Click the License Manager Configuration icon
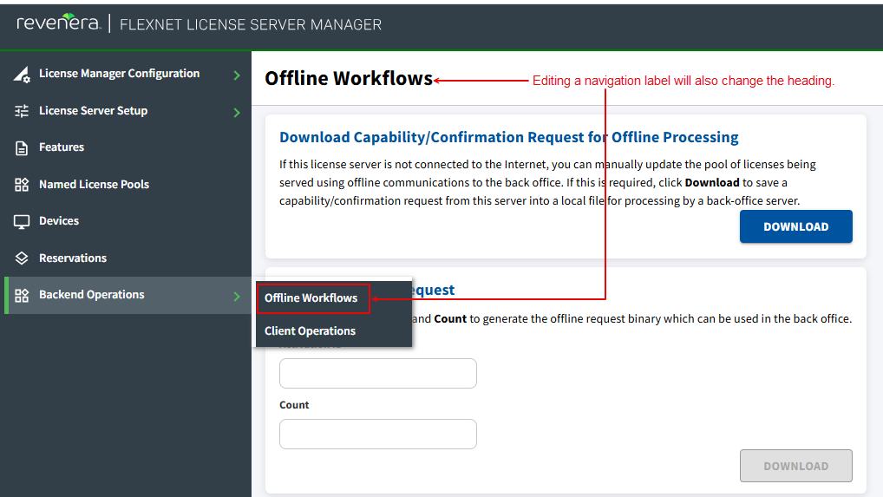The height and width of the screenshot is (497, 883). (22, 75)
